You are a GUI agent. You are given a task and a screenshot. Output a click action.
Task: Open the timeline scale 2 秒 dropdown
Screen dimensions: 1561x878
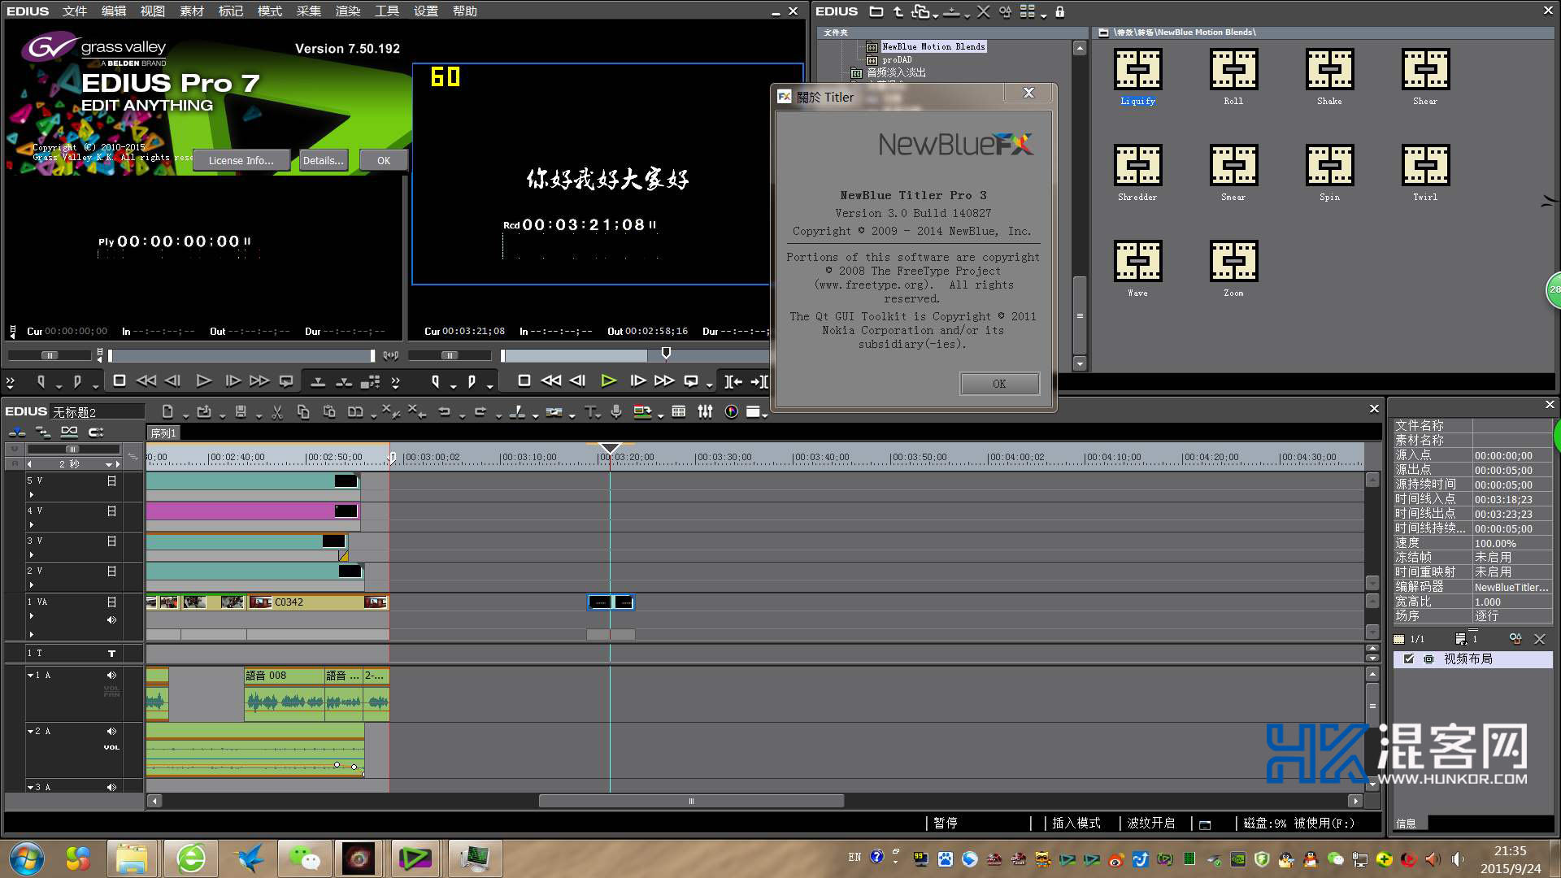click(108, 464)
